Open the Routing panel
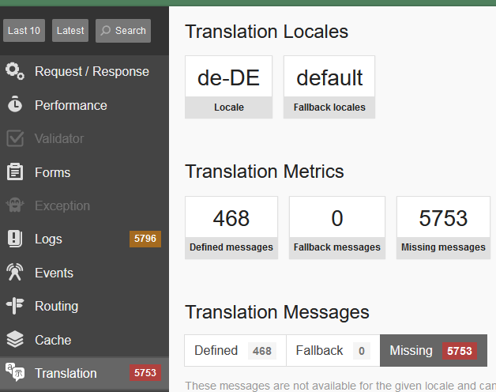The width and height of the screenshot is (496, 392). tap(85, 306)
